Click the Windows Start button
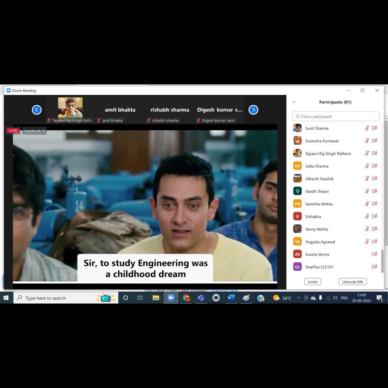The image size is (388, 388). pos(6,298)
